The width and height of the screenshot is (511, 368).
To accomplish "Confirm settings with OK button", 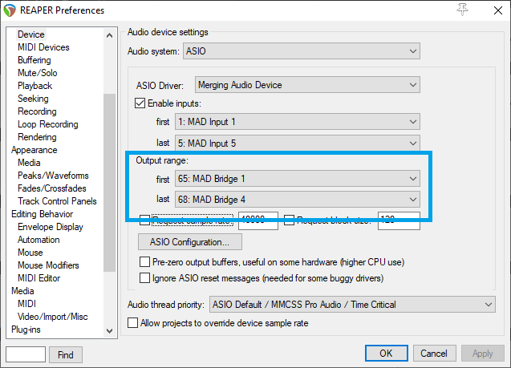I will tap(386, 354).
